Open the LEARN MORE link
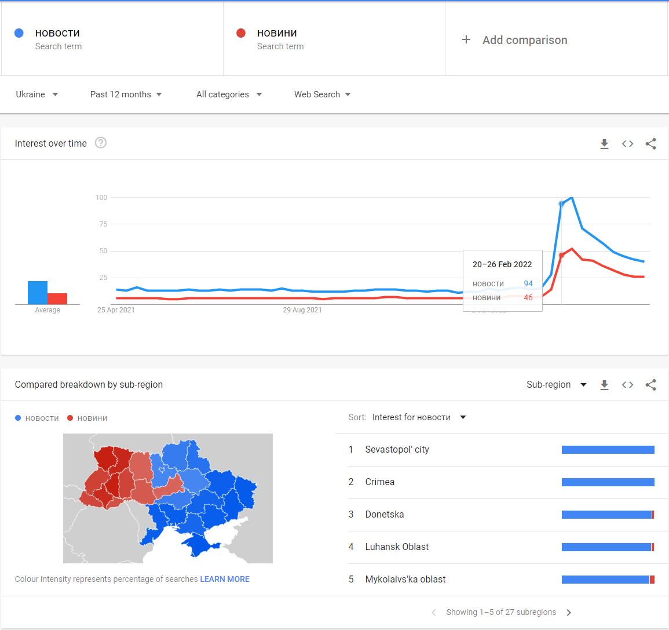Image resolution: width=669 pixels, height=630 pixels. click(x=225, y=579)
